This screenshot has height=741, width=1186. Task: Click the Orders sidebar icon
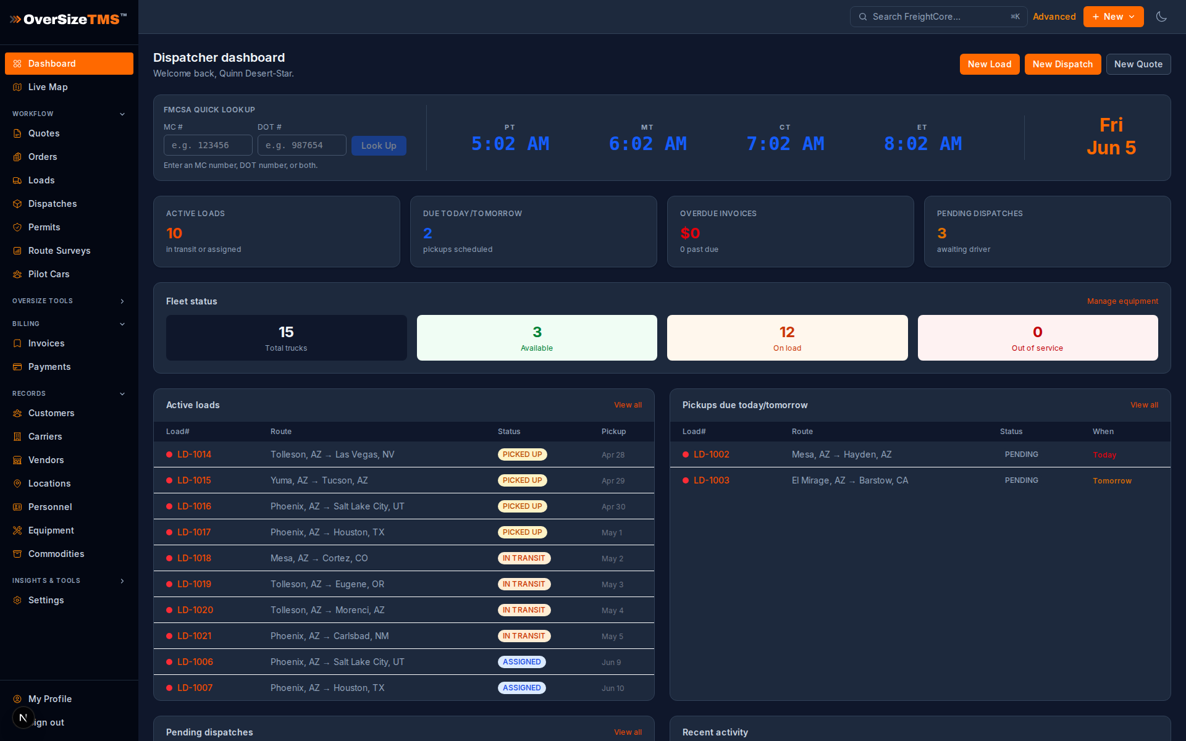(x=17, y=157)
